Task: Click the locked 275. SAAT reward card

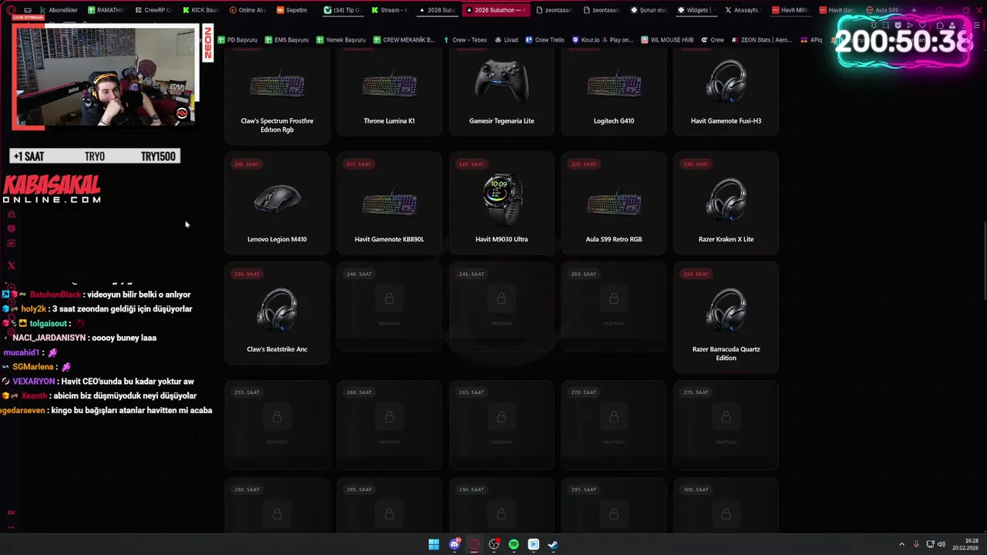Action: point(726,425)
